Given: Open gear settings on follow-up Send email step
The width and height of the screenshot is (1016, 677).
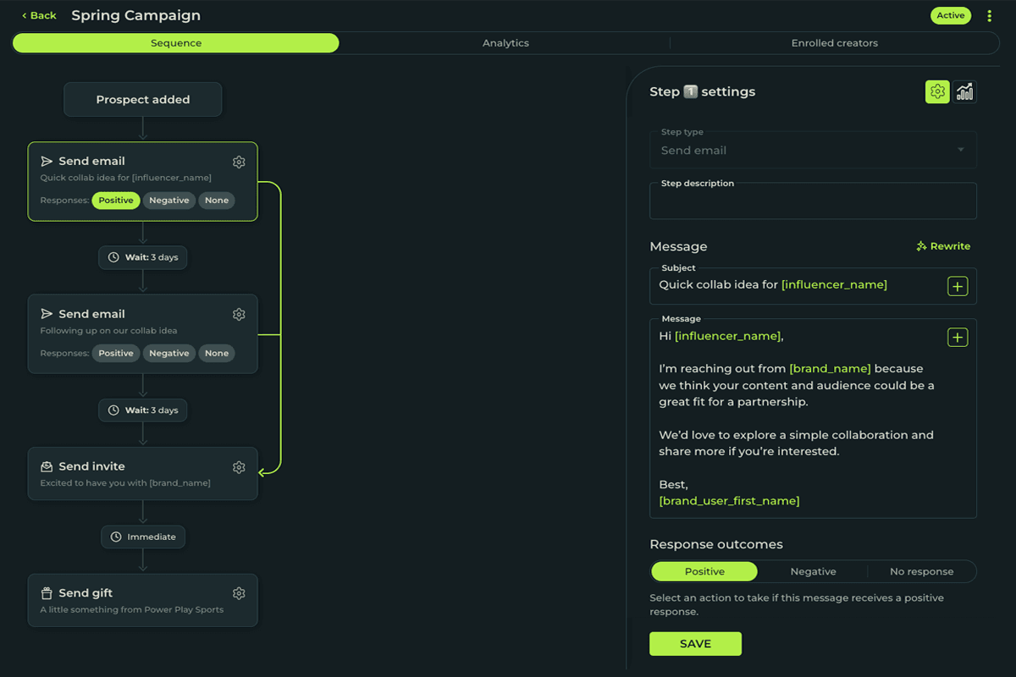Looking at the screenshot, I should [x=239, y=314].
